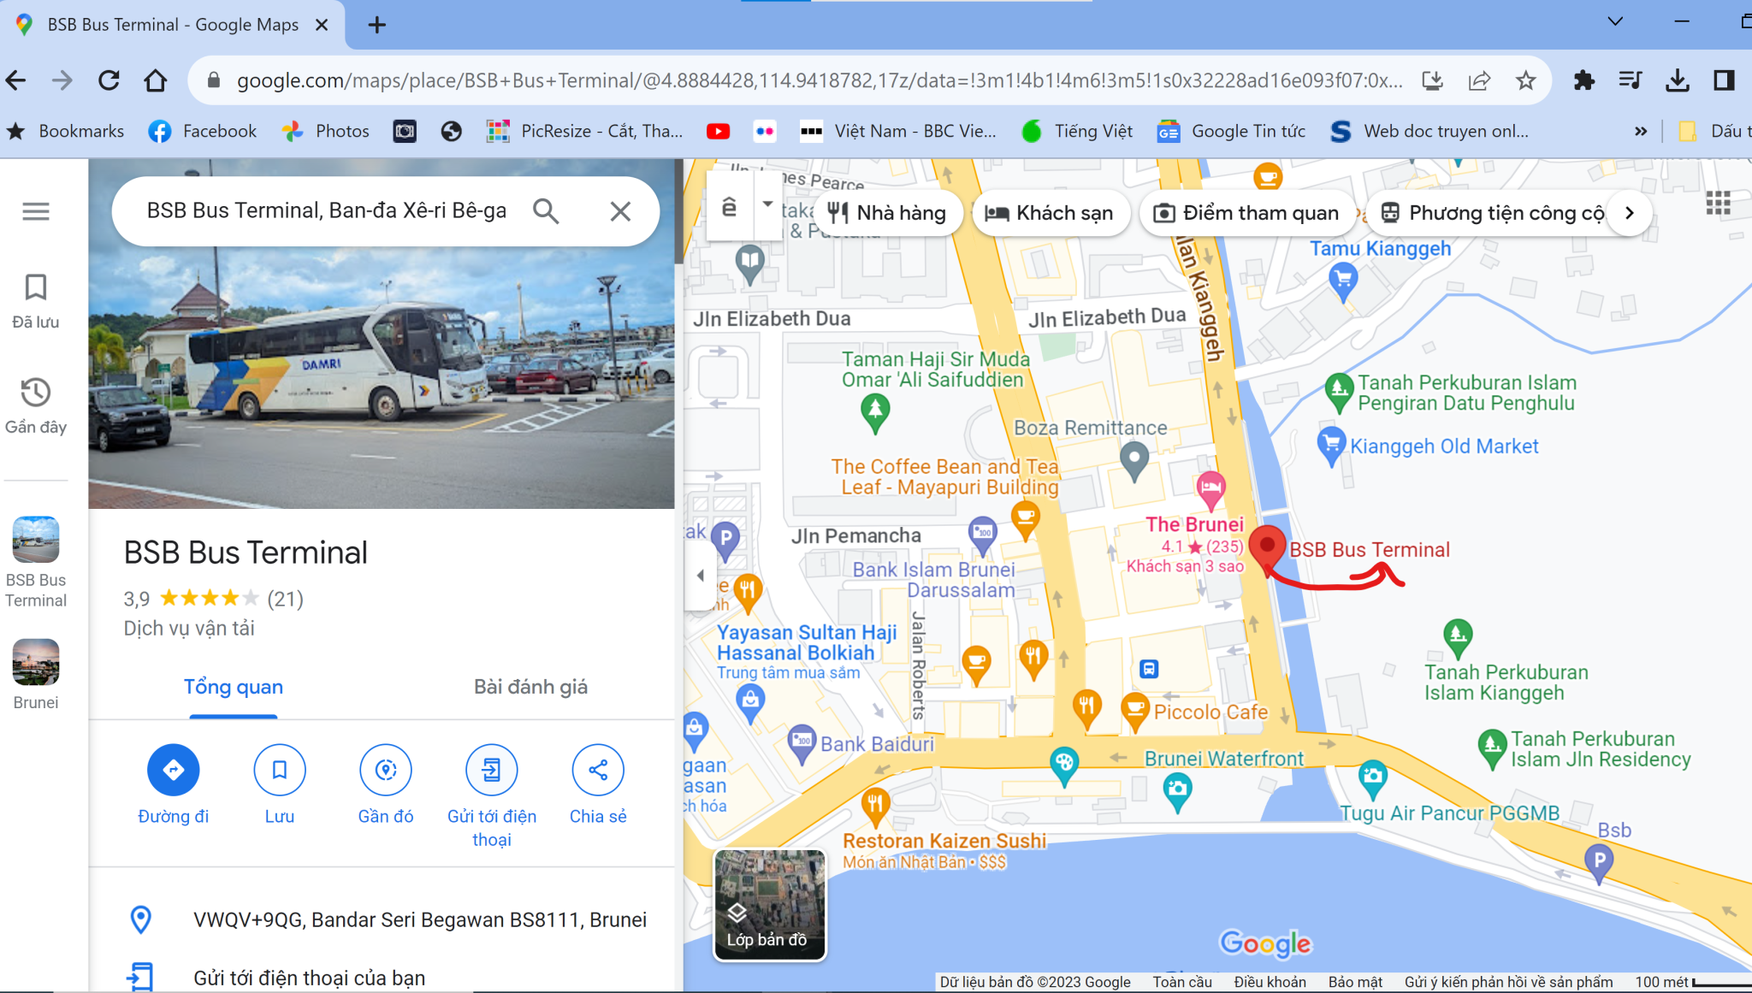Click Taman Haji Sir Muda park marker
Image resolution: width=1752 pixels, height=993 pixels.
(x=874, y=413)
